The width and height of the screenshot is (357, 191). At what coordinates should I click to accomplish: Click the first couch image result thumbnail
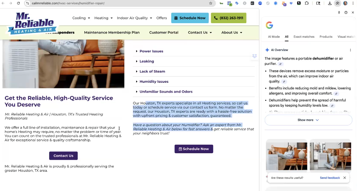[x=286, y=156]
